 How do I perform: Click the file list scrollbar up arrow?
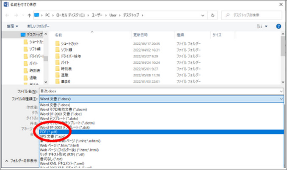point(283,34)
